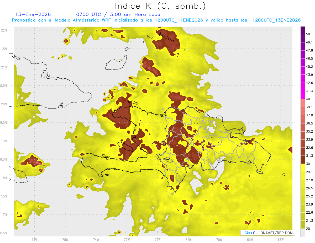The width and height of the screenshot is (315, 243).
Task: Click the legend value '23.9'
Action: coord(309,204)
